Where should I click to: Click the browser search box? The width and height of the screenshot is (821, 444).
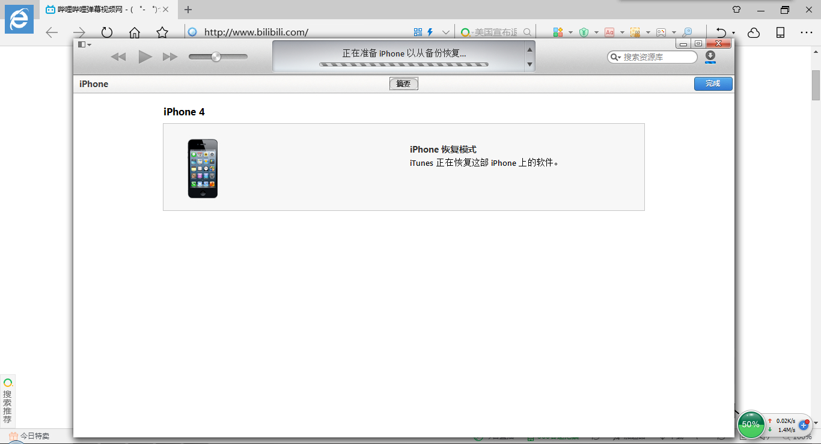pyautogui.click(x=496, y=32)
